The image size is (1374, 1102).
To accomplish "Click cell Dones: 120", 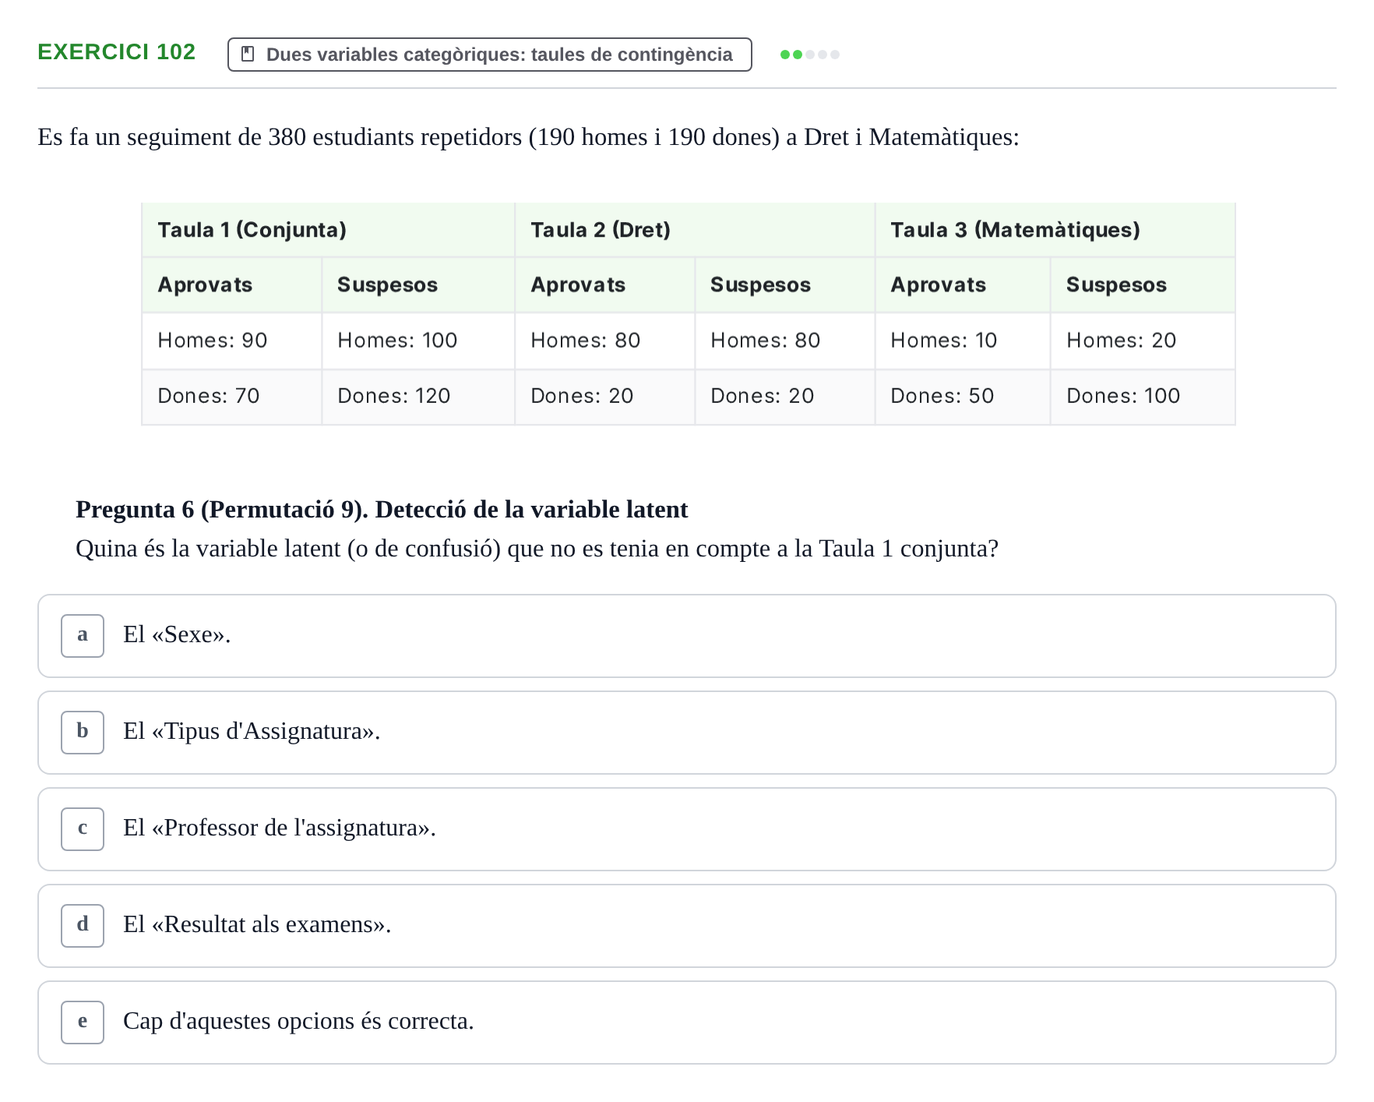I will pos(418,396).
